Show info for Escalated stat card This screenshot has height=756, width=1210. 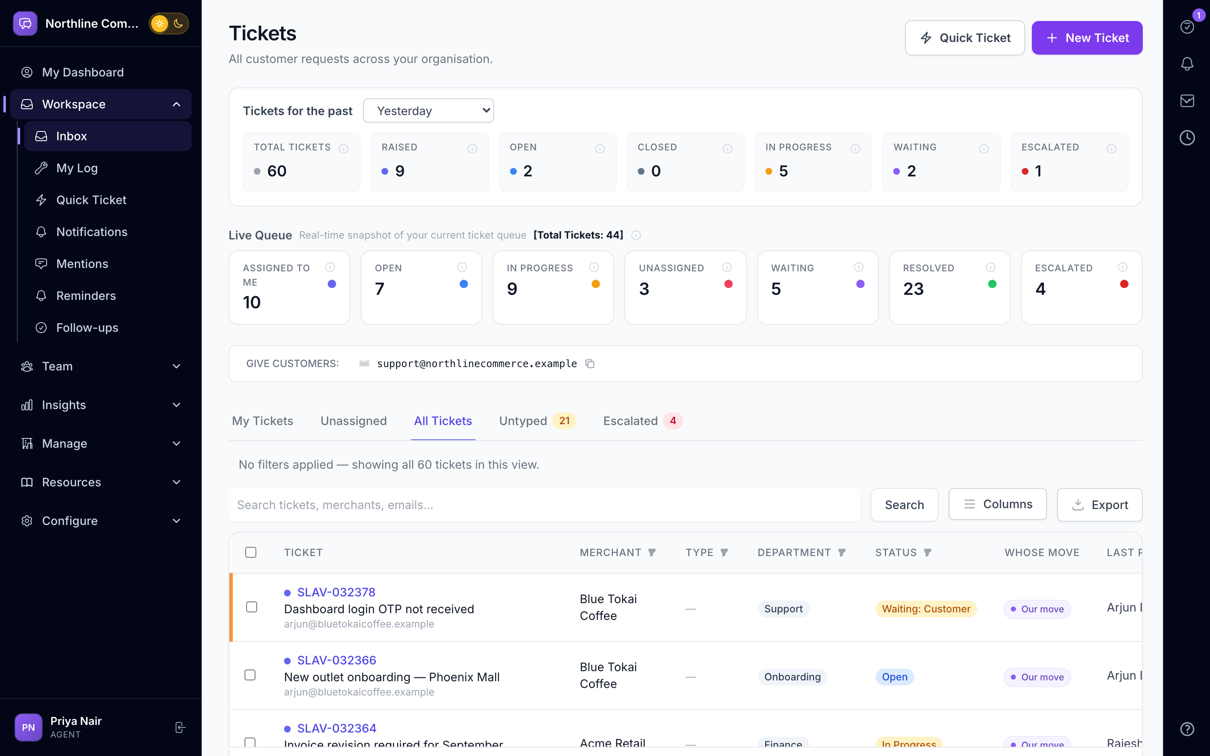(1111, 149)
